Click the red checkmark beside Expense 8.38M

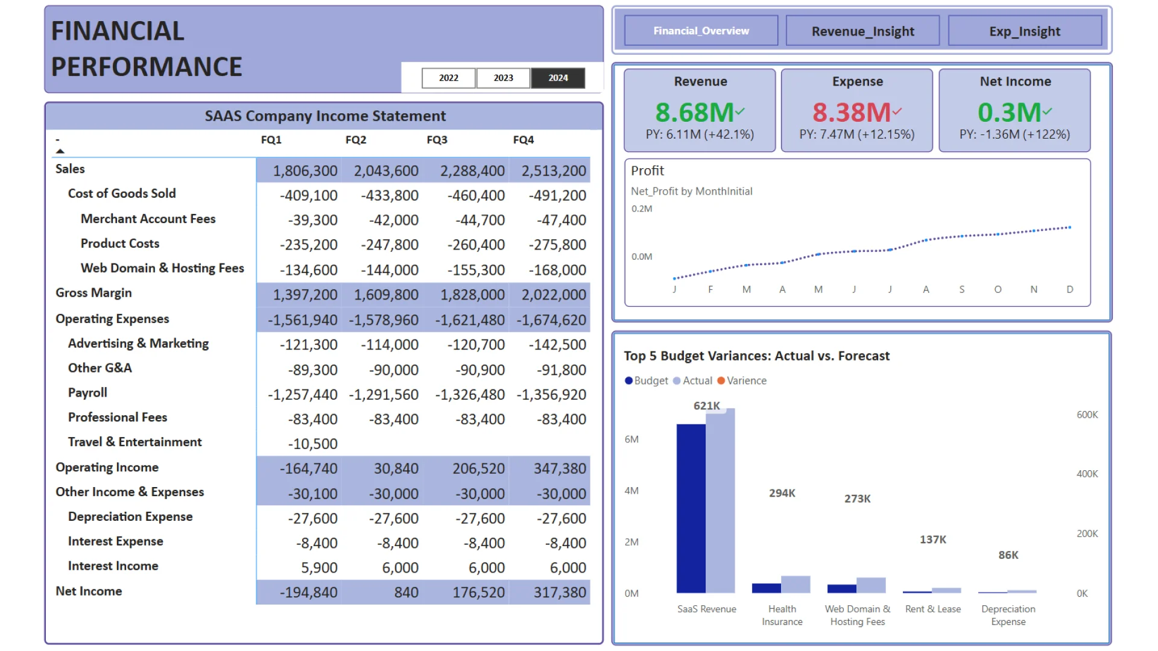point(897,112)
